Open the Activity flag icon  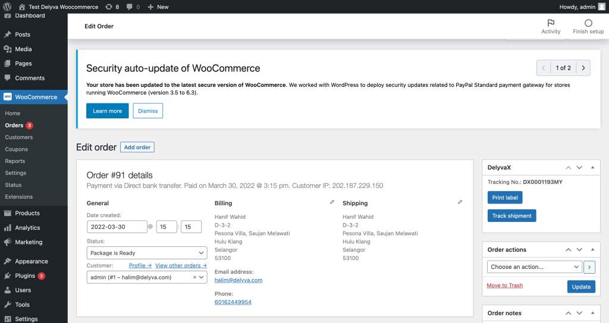551,23
